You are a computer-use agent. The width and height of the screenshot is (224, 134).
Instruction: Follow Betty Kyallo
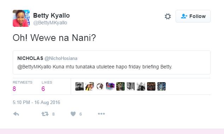[193, 16]
